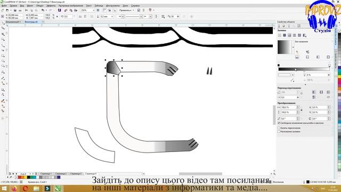Open the fill picker dropdown beside the gradient preview
The height and width of the screenshot is (192, 341).
tap(293, 47)
